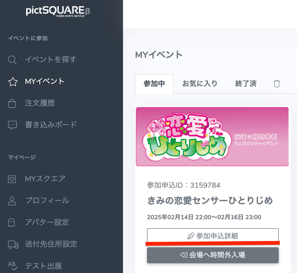Screen dimensions: 297x273
Task: Click the きみの恋愛センサーひとりじめ event banner image
Action: click(212, 136)
